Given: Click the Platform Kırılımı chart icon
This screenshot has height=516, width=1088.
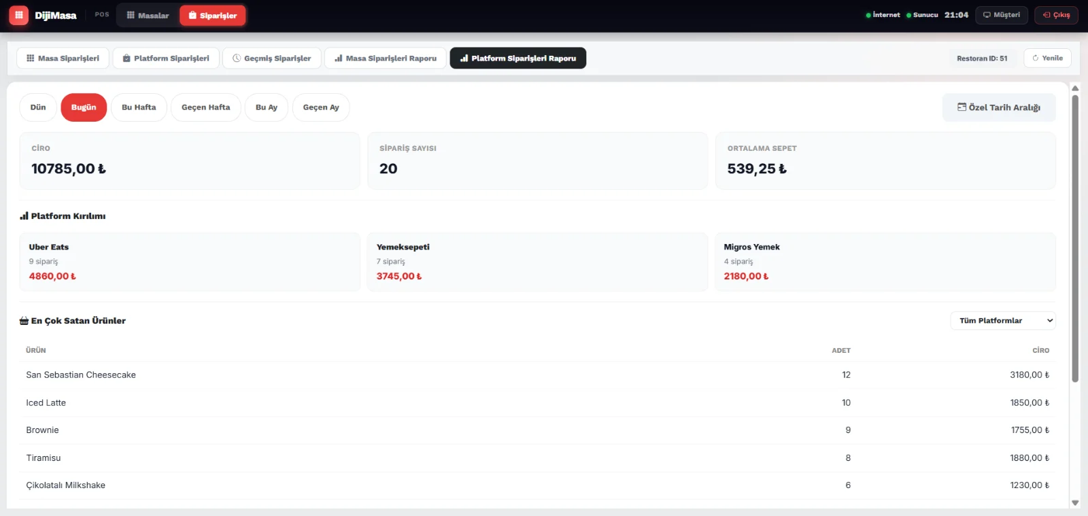Looking at the screenshot, I should [24, 216].
